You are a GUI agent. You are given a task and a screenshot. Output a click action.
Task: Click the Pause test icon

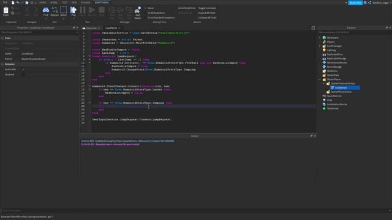(83, 10)
